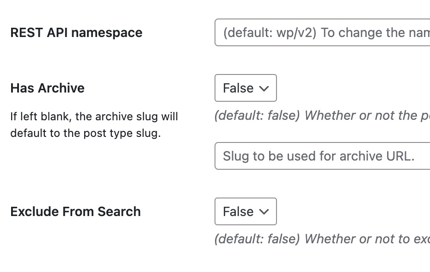Click the "(default: wp/v2)" placeholder text
Viewport: 430px width, 272px height.
(270, 33)
